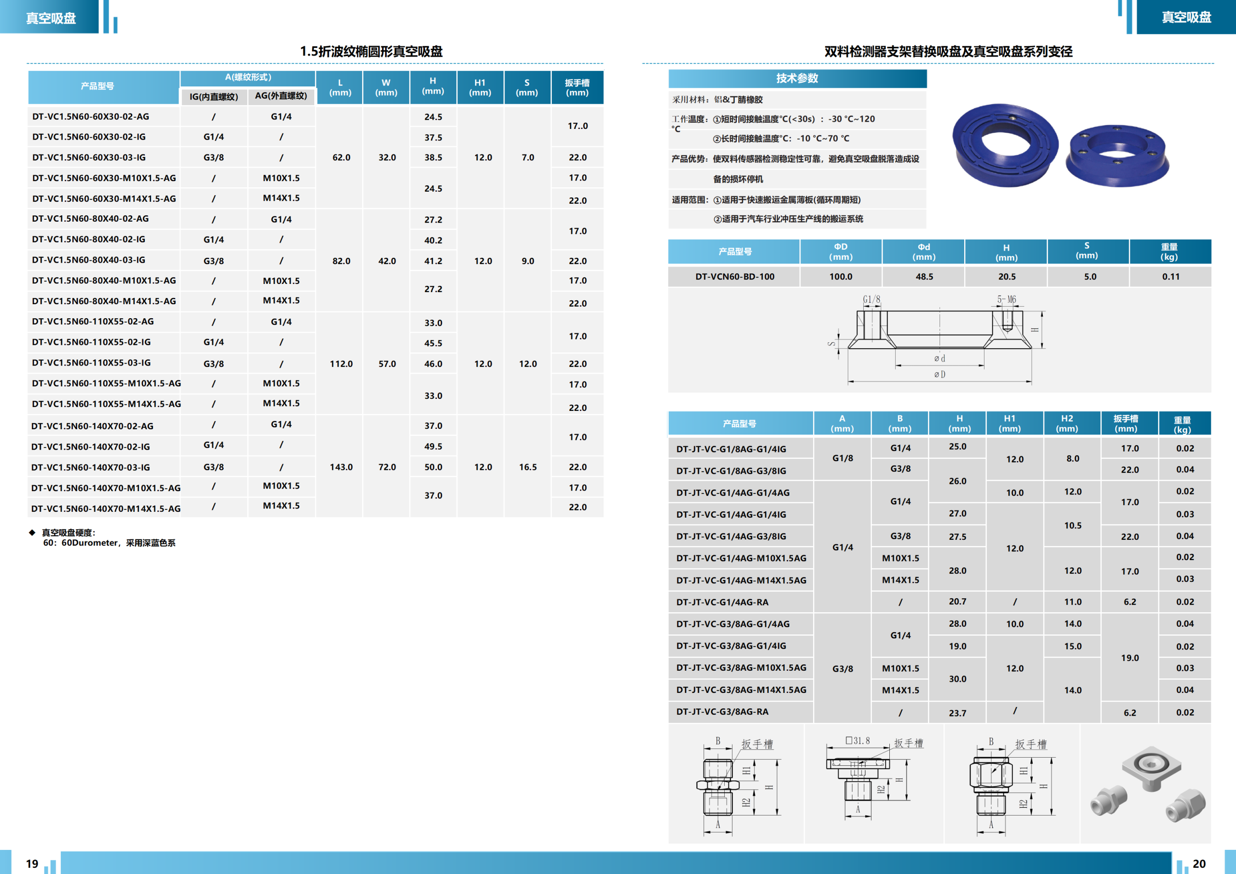The height and width of the screenshot is (874, 1236).
Task: Click page number 19
Action: [32, 863]
